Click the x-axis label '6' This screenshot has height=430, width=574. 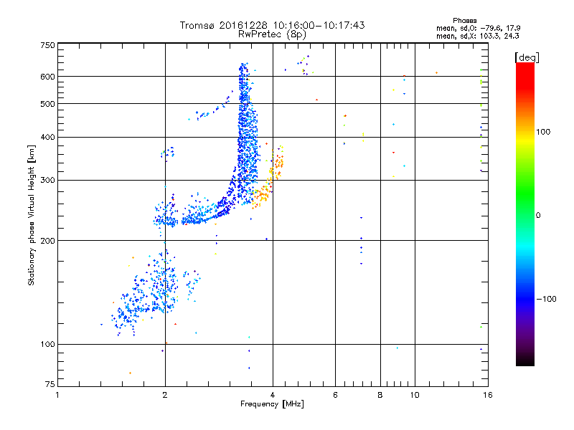click(x=335, y=395)
